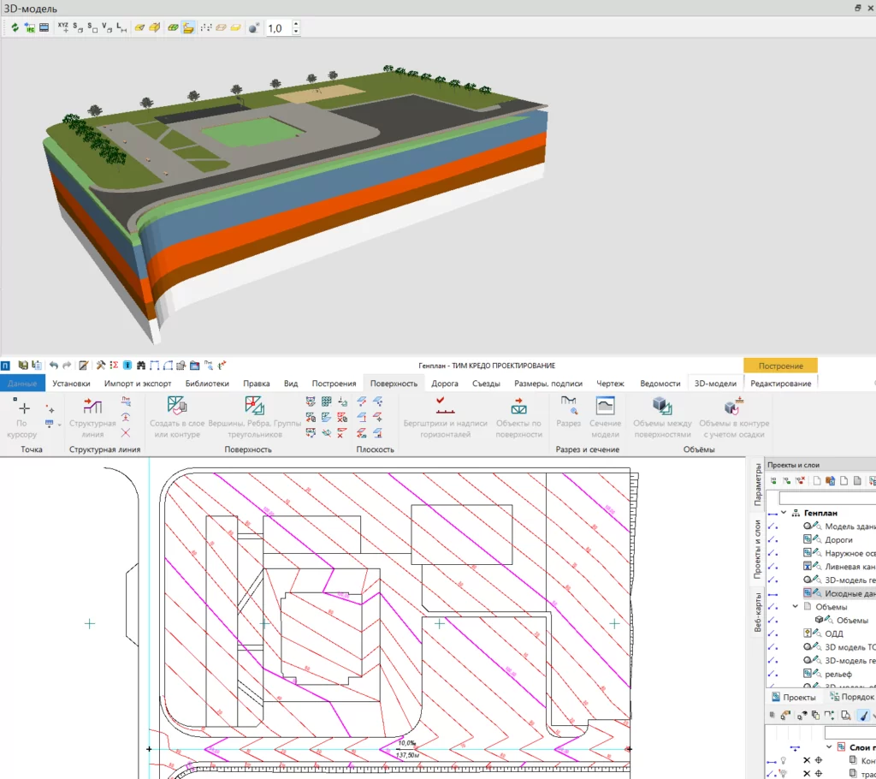
Task: Click the redo arrow in quick access toolbar
Action: (67, 366)
